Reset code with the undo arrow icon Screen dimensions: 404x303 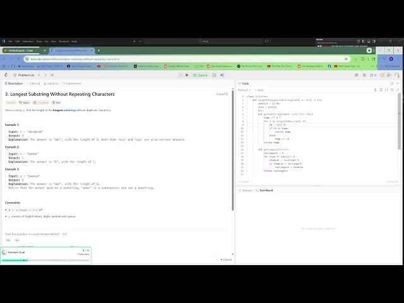(x=392, y=90)
